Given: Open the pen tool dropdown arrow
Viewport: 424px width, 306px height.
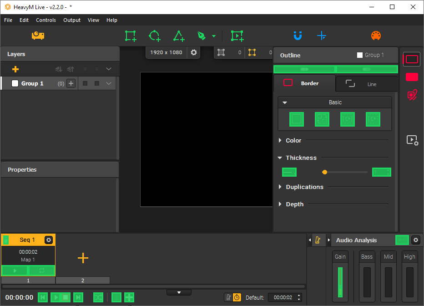Looking at the screenshot, I should (214, 36).
